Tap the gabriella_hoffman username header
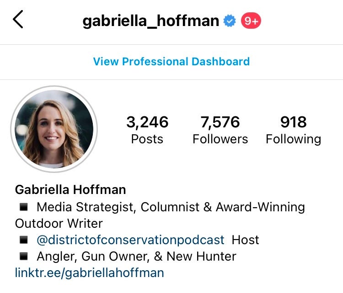Viewport: 343px width, 293px height. point(151,21)
